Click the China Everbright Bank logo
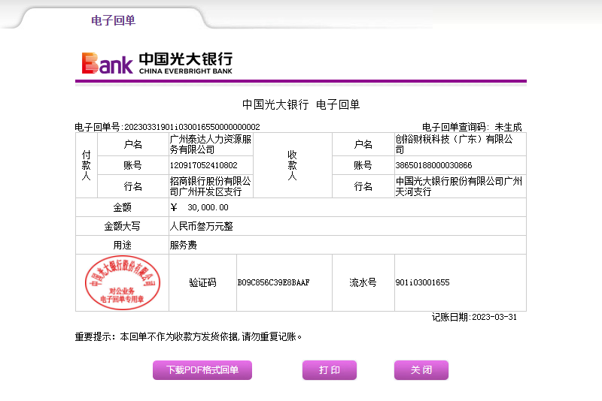 click(157, 63)
